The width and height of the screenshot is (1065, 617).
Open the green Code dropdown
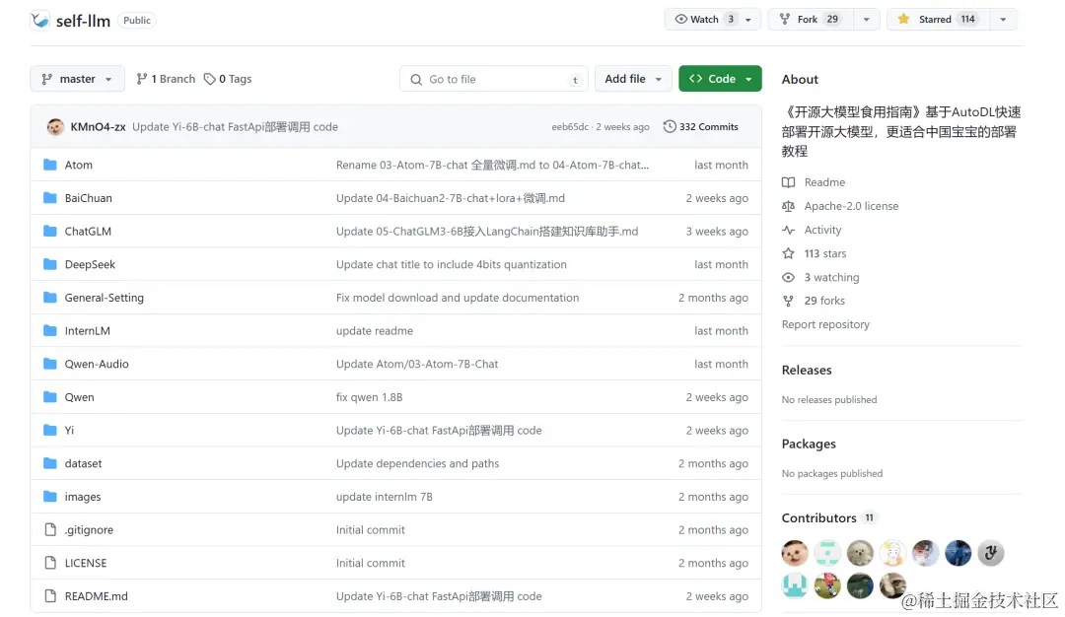(x=720, y=79)
